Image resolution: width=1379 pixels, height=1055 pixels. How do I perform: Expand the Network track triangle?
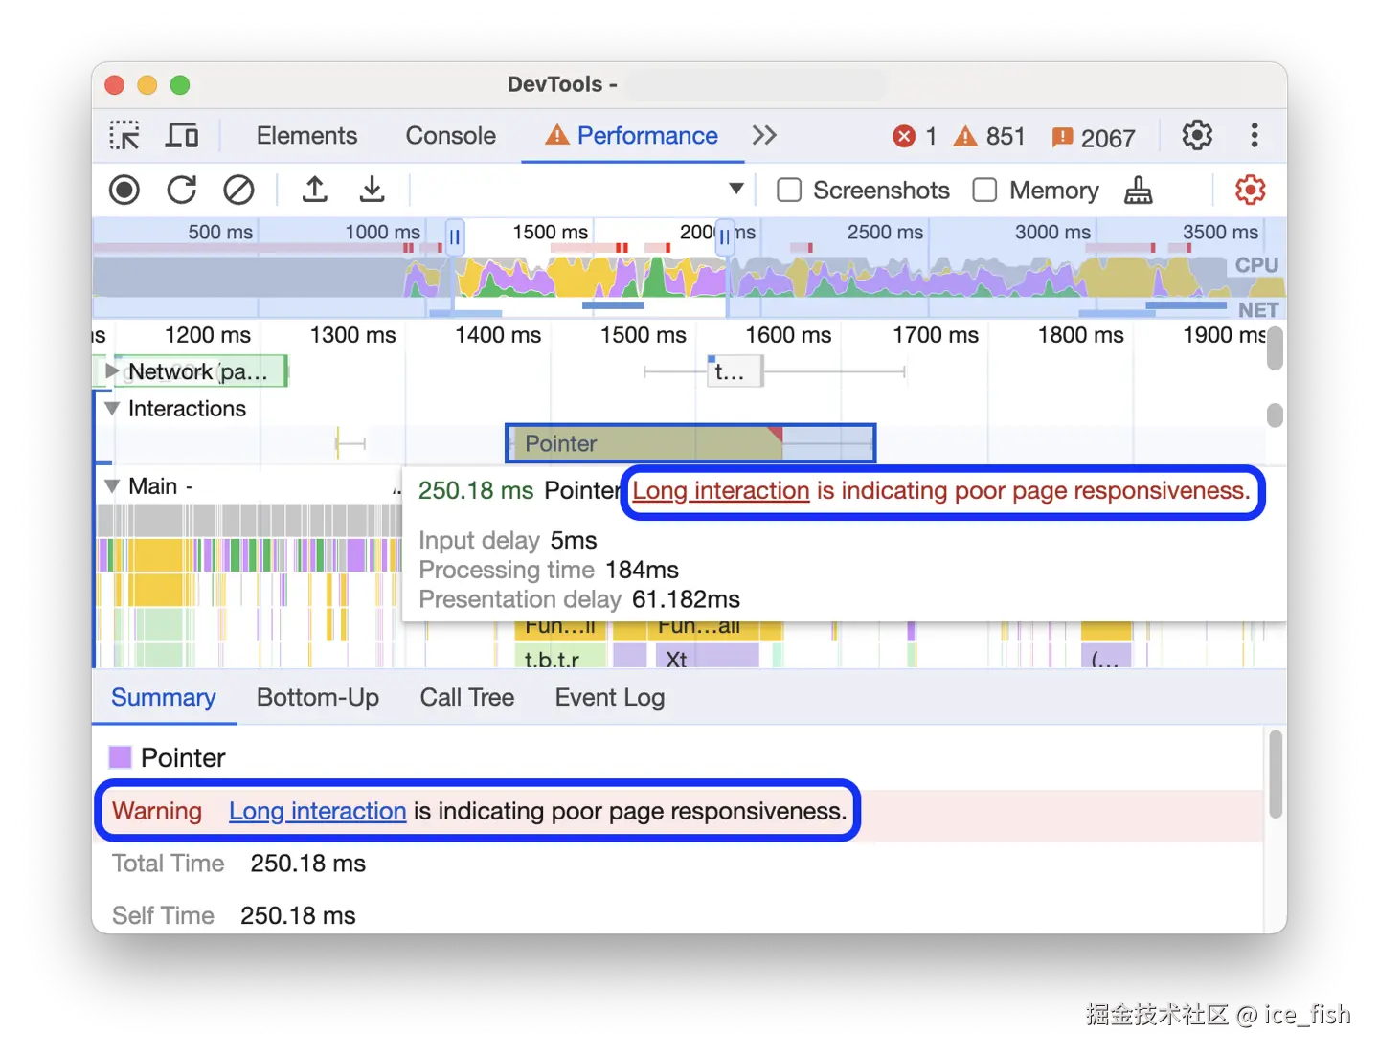tap(112, 370)
